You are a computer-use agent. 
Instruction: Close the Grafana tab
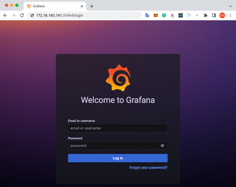pos(82,6)
